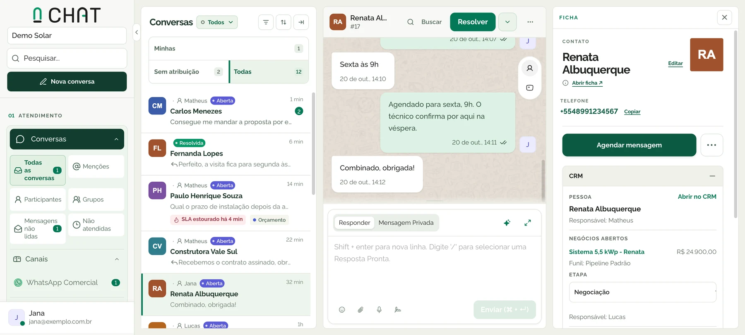Open the Etapa Negociação dropdown
The image size is (745, 335).
642,292
